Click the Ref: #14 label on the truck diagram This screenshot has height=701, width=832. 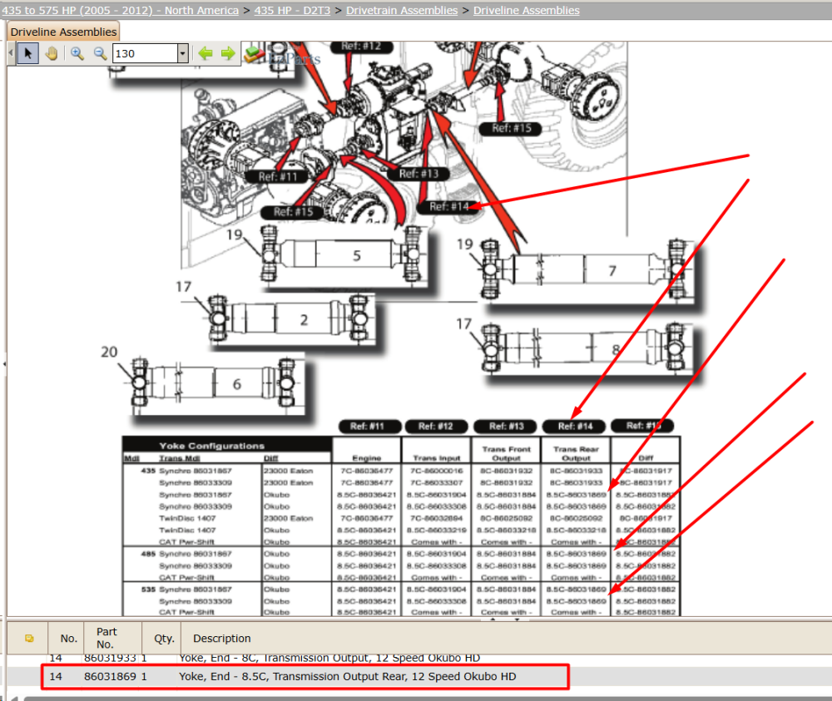pyautogui.click(x=449, y=206)
